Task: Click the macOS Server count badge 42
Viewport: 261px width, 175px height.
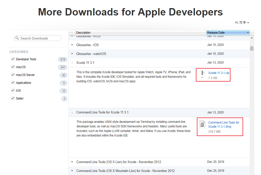Action: tap(63, 75)
